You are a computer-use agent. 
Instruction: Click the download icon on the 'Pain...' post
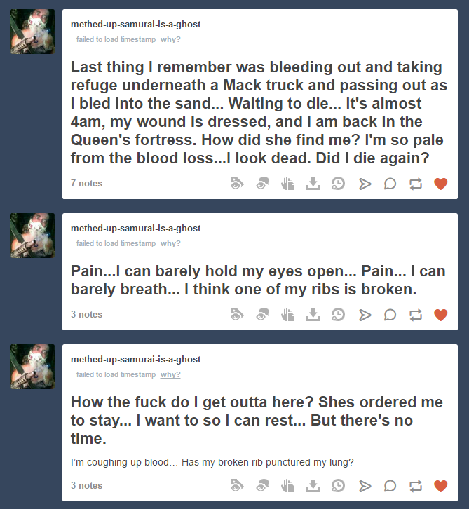pyautogui.click(x=313, y=315)
